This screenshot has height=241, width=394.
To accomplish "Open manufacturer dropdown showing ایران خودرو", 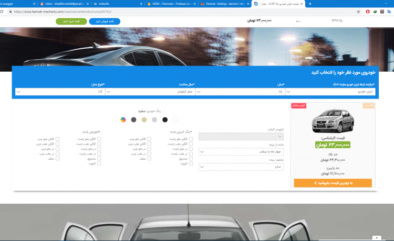I will pos(330,92).
